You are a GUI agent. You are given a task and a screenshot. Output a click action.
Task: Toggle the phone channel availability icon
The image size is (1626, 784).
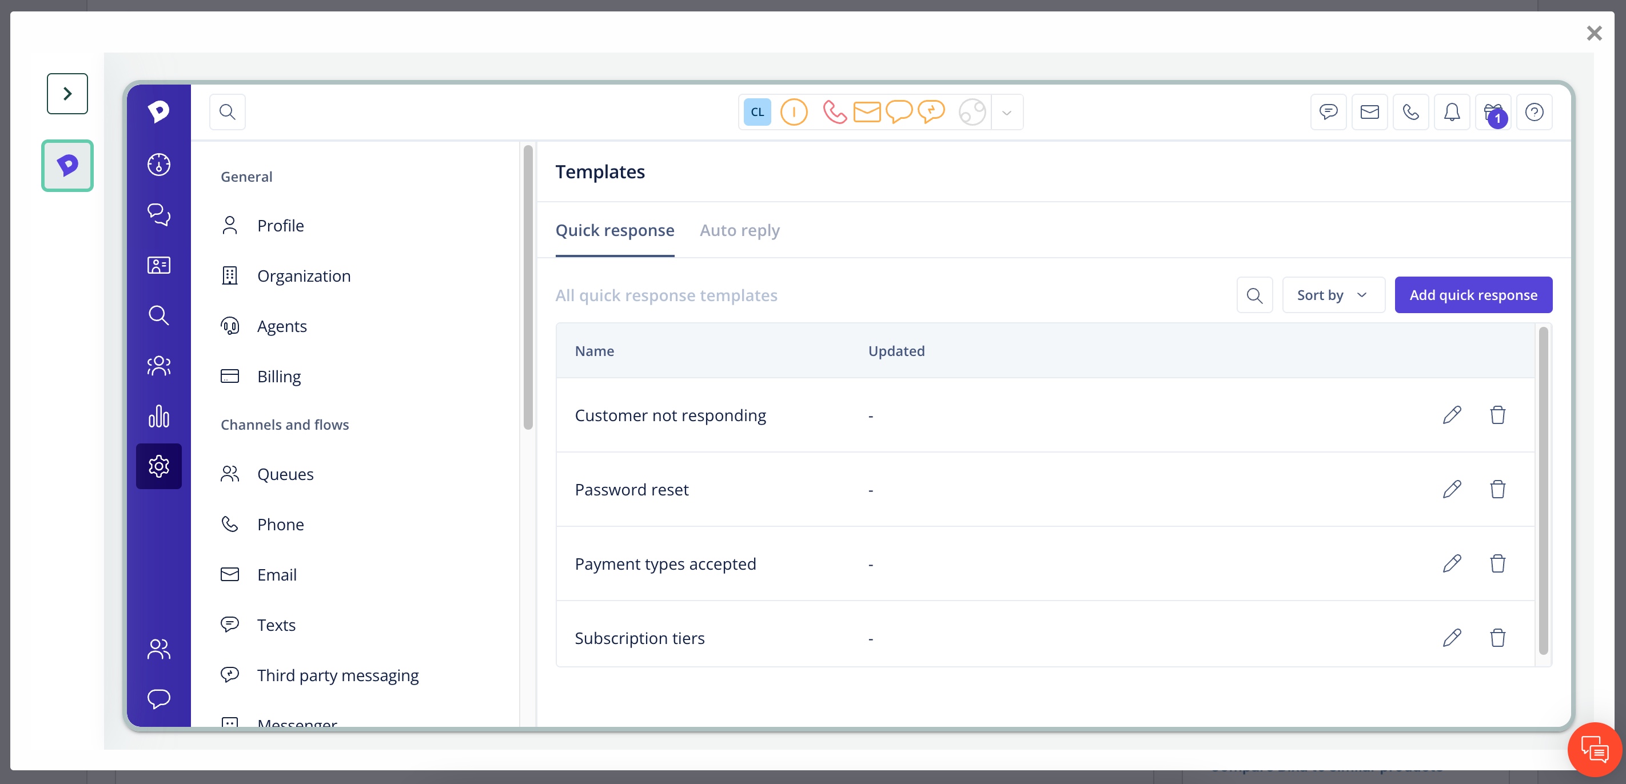pyautogui.click(x=835, y=112)
